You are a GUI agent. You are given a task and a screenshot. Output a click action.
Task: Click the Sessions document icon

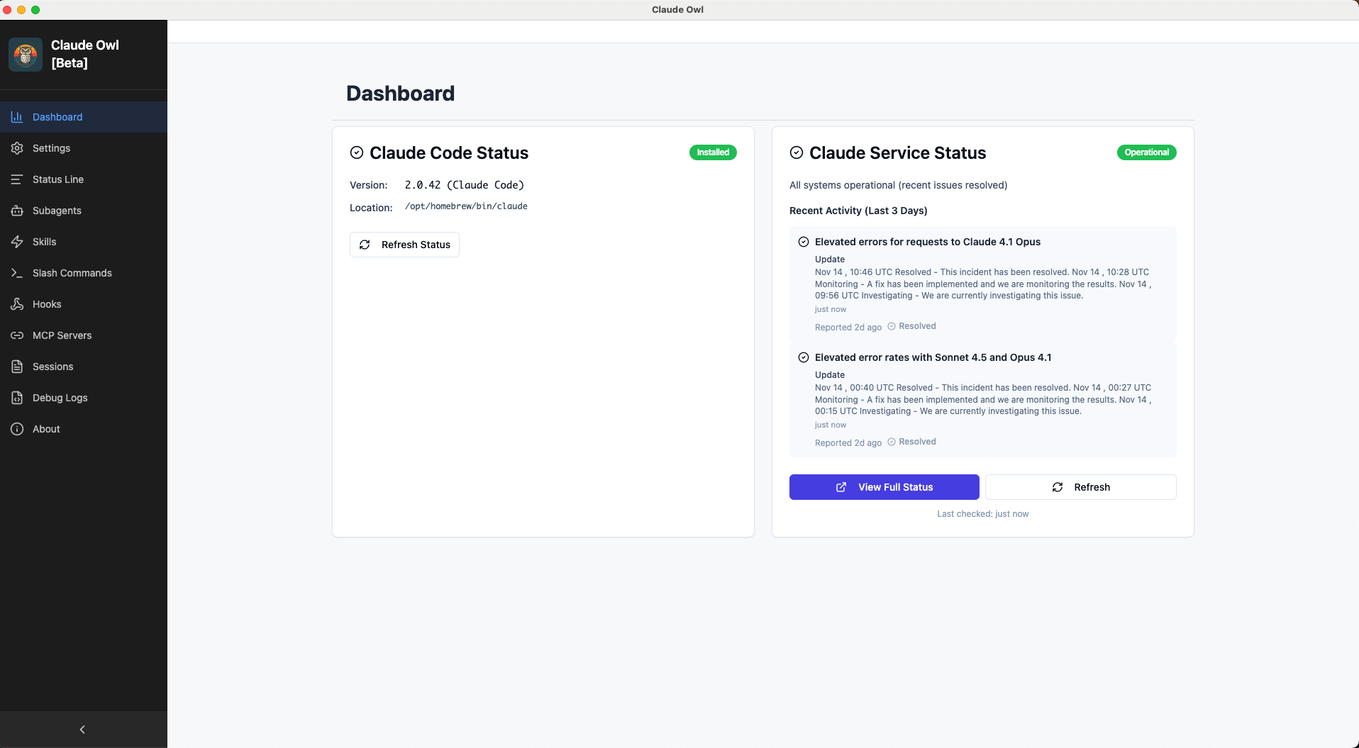click(17, 367)
